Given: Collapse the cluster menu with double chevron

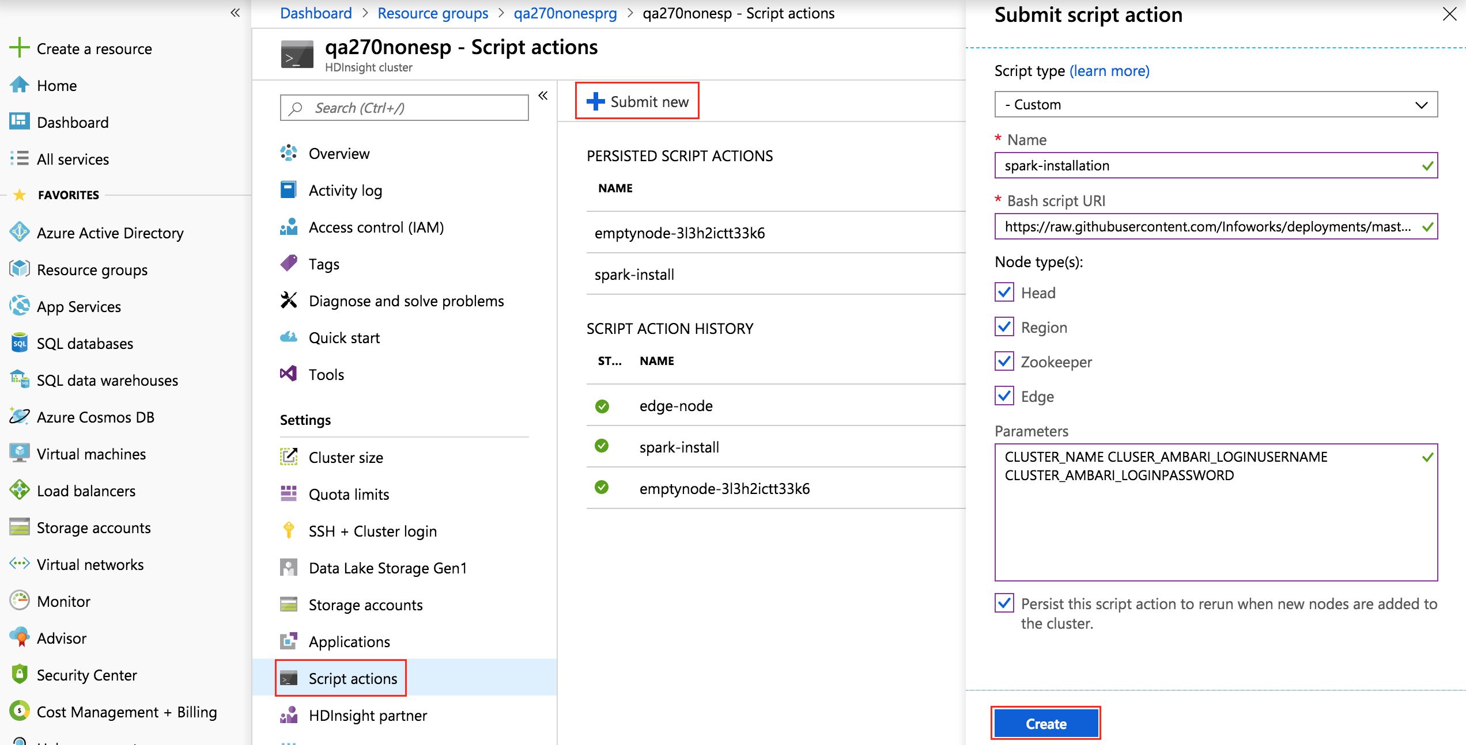Looking at the screenshot, I should pos(543,96).
